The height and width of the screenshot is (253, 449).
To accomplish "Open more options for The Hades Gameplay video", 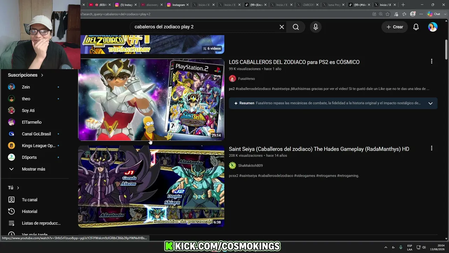I will [x=431, y=148].
